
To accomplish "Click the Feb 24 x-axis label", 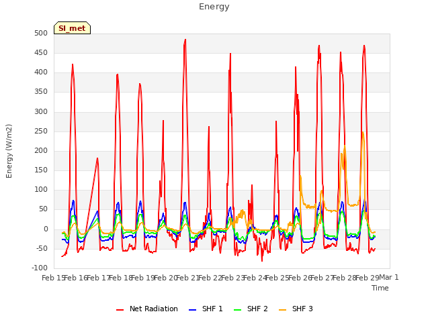I will [255, 278].
